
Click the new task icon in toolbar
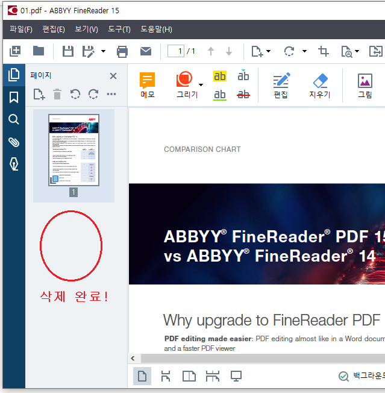15,51
